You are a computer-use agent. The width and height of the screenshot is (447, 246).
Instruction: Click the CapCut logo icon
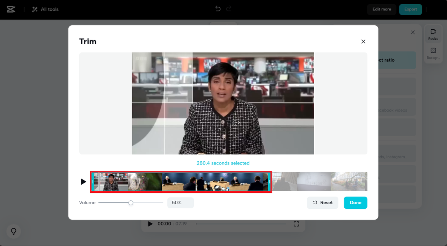click(11, 9)
